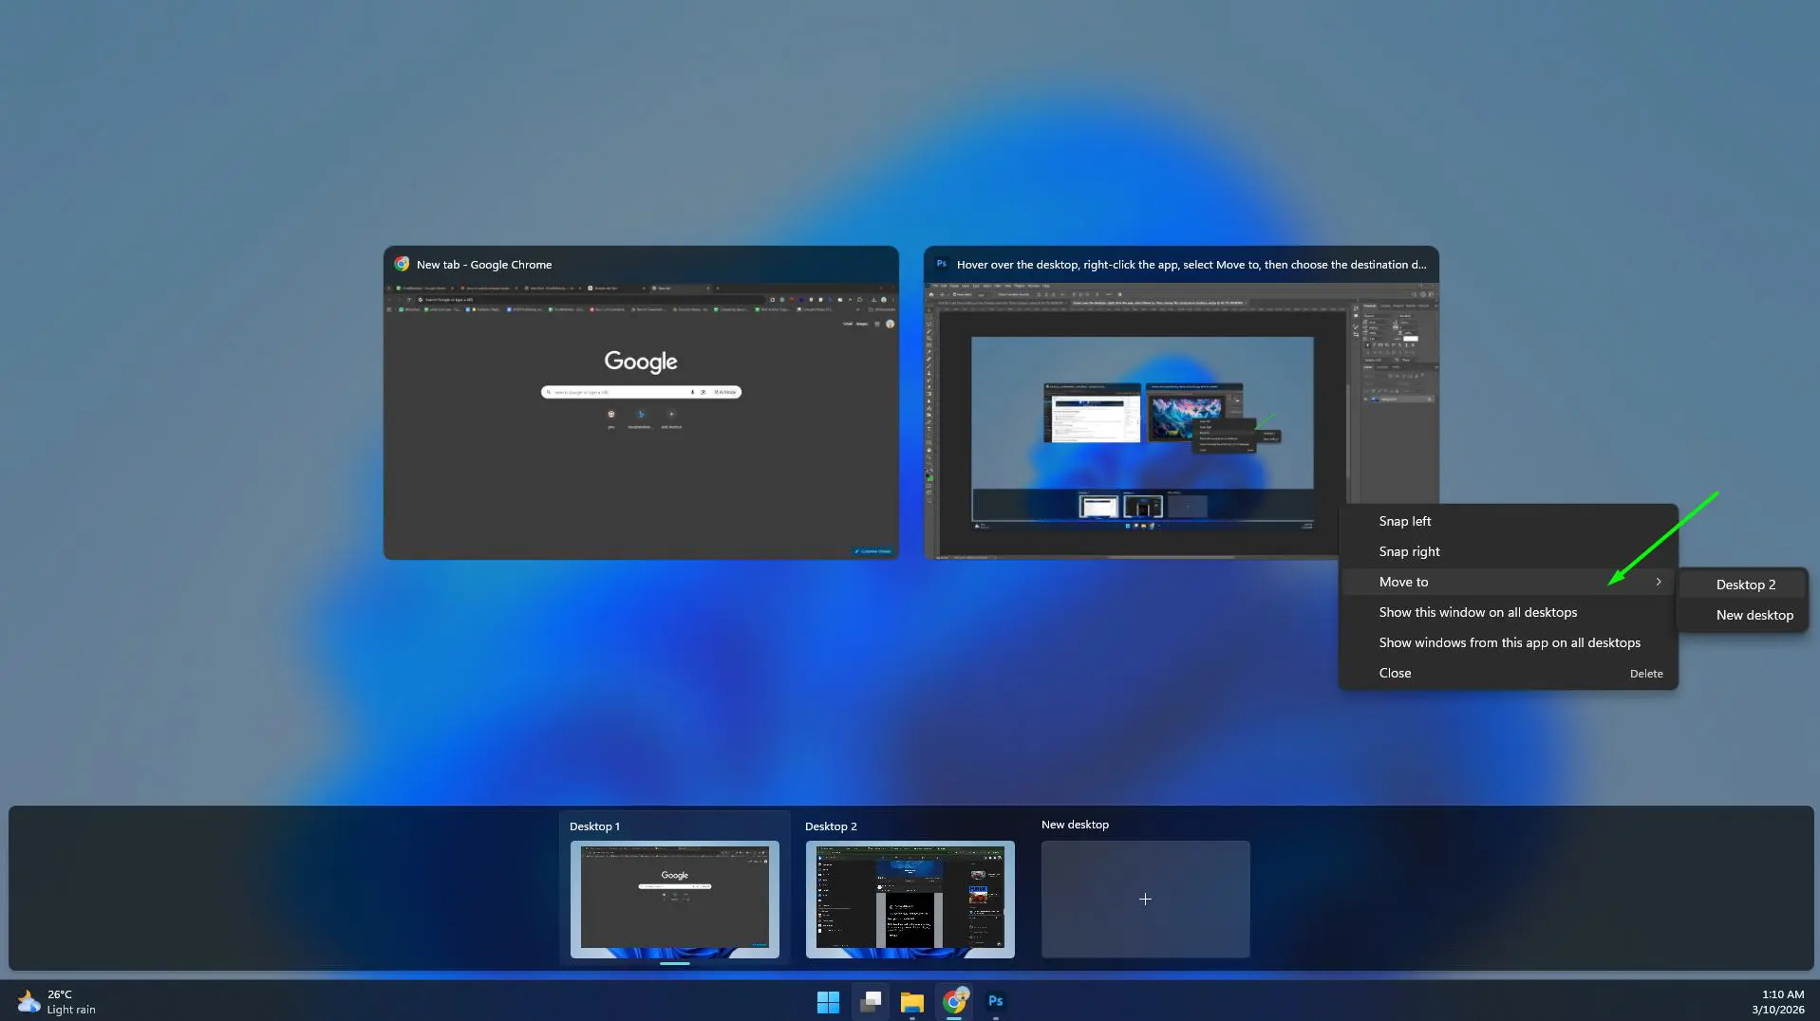This screenshot has width=1820, height=1021.
Task: Expand the Move to submenu chevron
Action: 1660,582
